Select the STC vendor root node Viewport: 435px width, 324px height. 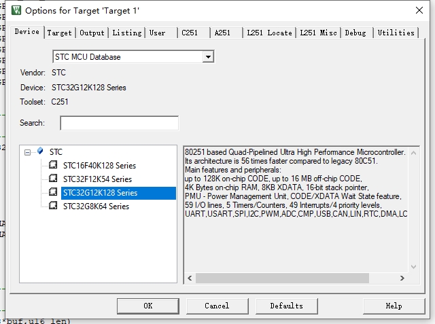(x=56, y=152)
